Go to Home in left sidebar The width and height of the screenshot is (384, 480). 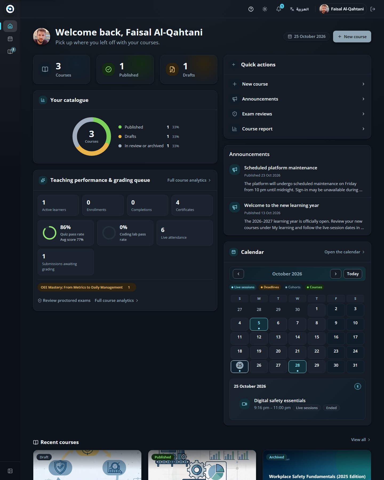(10, 26)
